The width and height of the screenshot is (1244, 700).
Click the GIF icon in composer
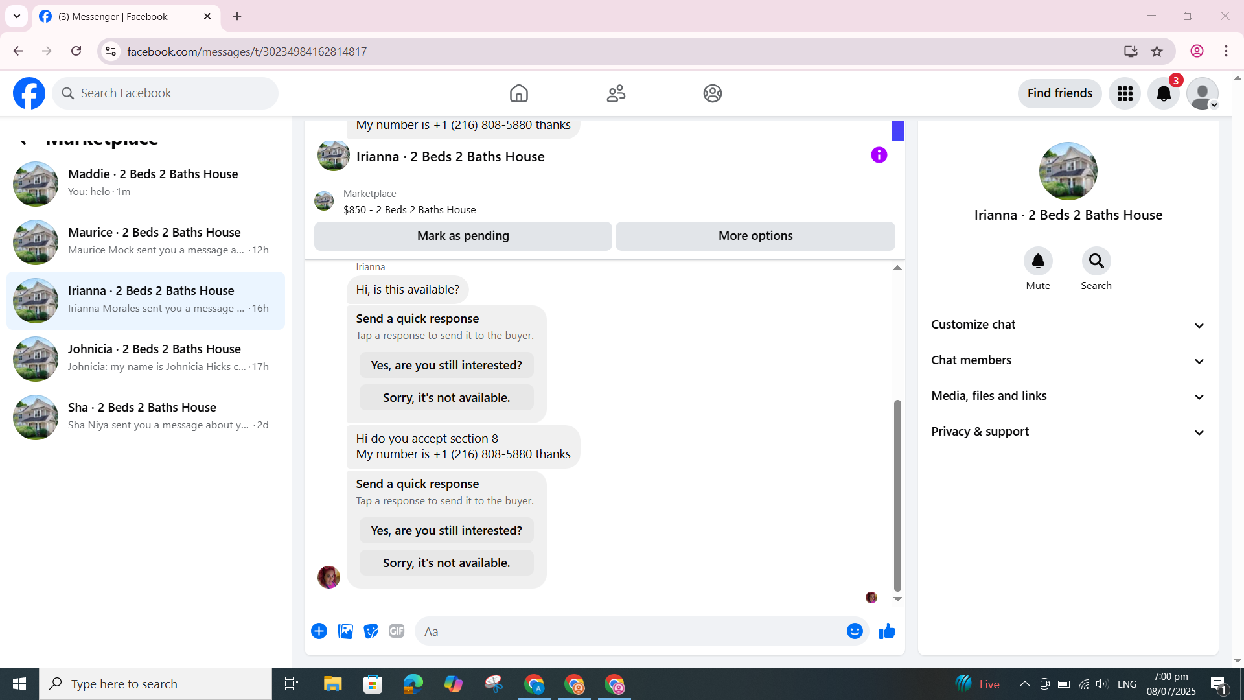coord(397,631)
